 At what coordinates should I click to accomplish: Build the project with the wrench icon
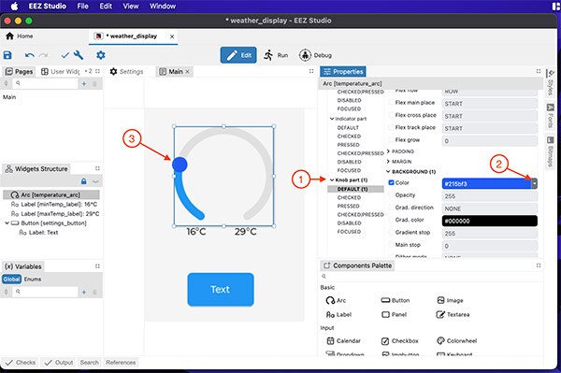click(x=79, y=55)
